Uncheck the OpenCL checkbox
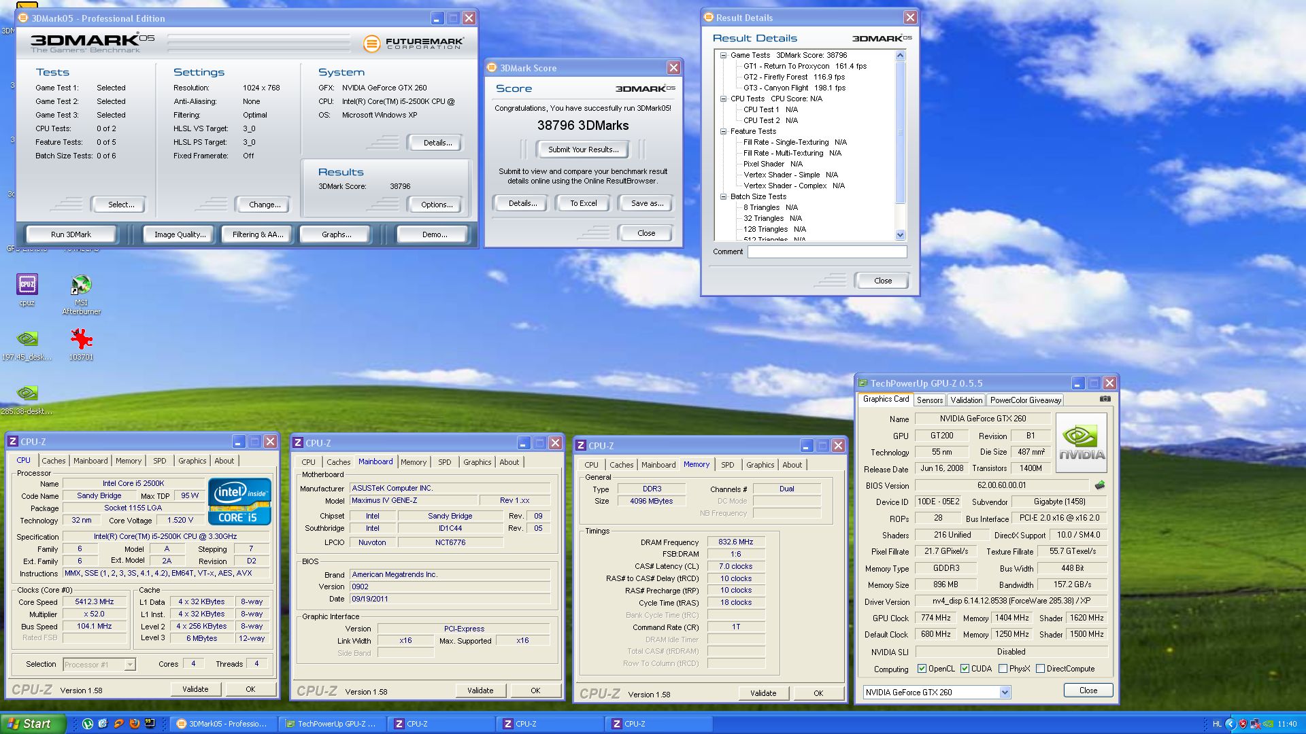 (x=922, y=669)
